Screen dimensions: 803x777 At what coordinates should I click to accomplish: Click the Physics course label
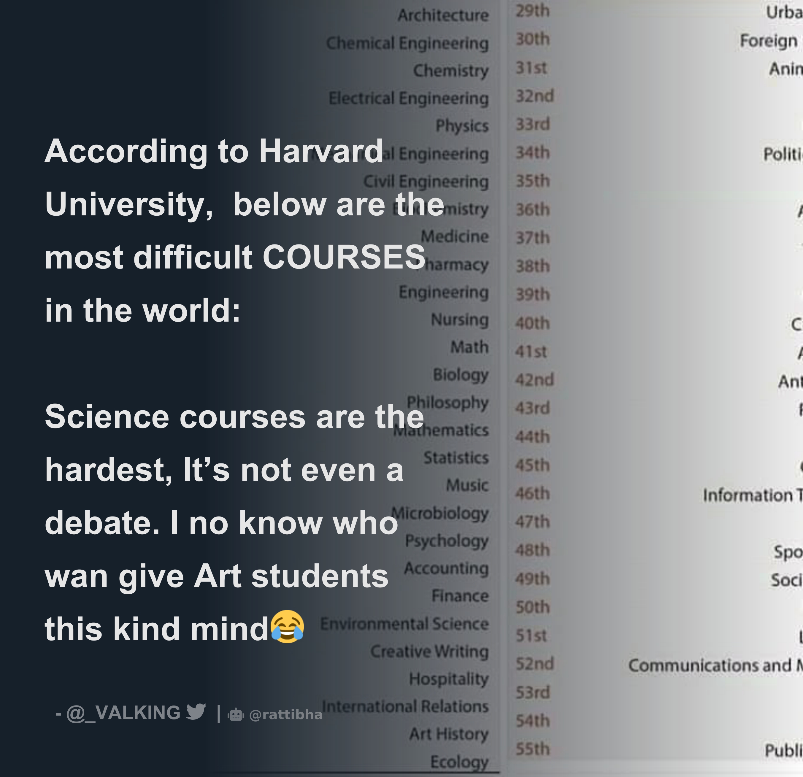(462, 126)
